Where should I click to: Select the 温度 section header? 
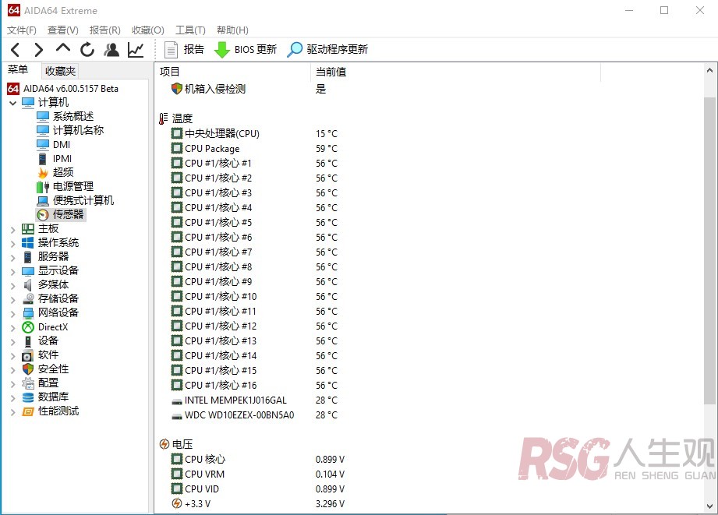[x=176, y=118]
